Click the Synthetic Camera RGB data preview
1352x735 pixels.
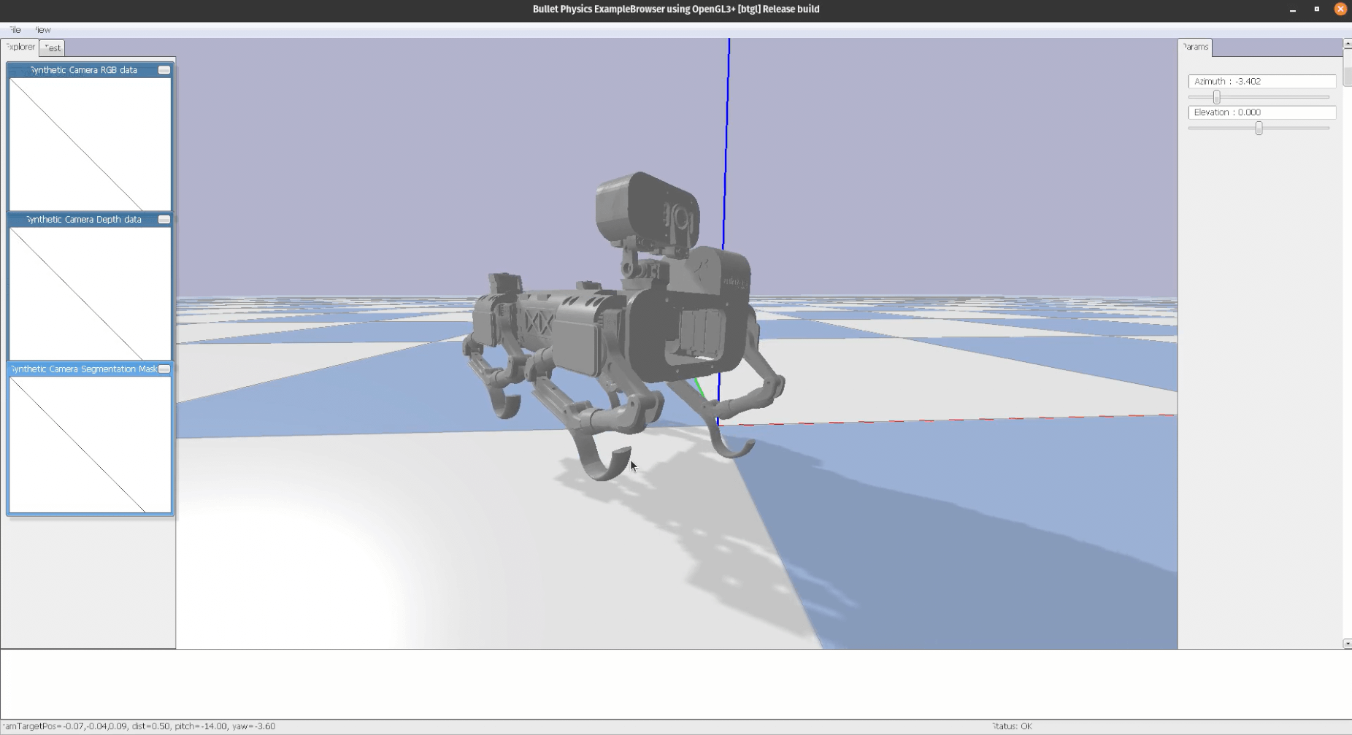point(90,144)
